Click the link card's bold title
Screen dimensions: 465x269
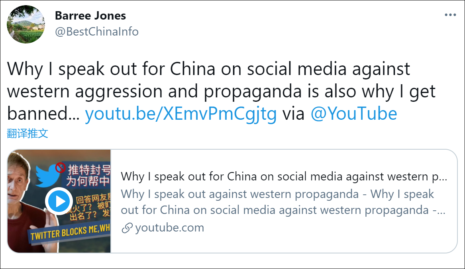pyautogui.click(x=284, y=176)
